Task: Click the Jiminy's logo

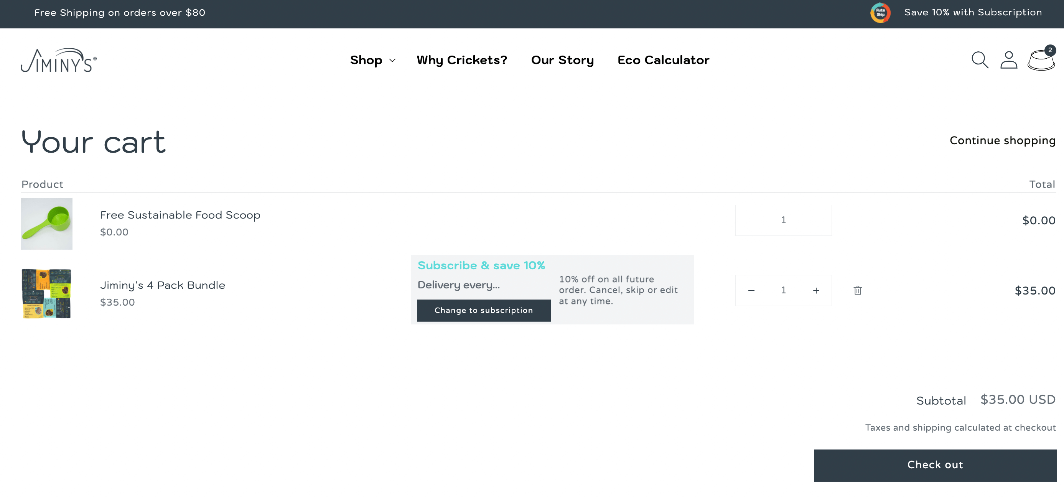Action: [58, 60]
